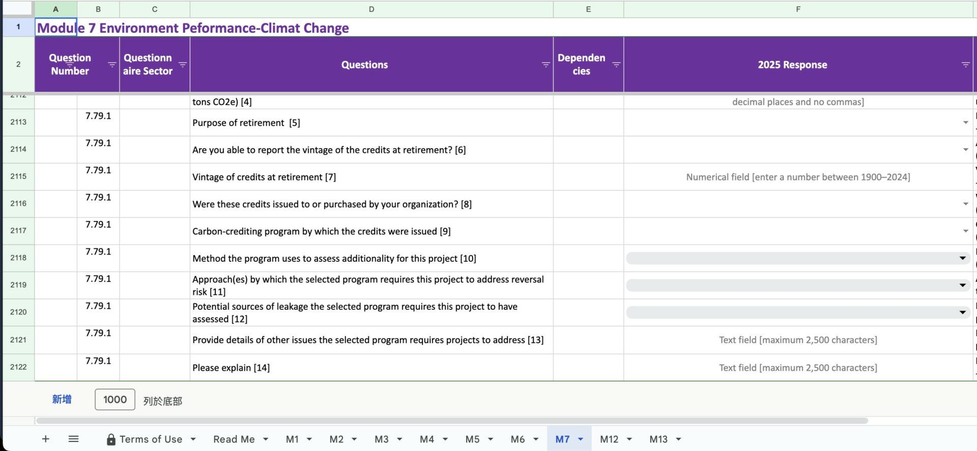
Task: Click the 7.79.1 cell in row 2116
Action: pos(98,204)
